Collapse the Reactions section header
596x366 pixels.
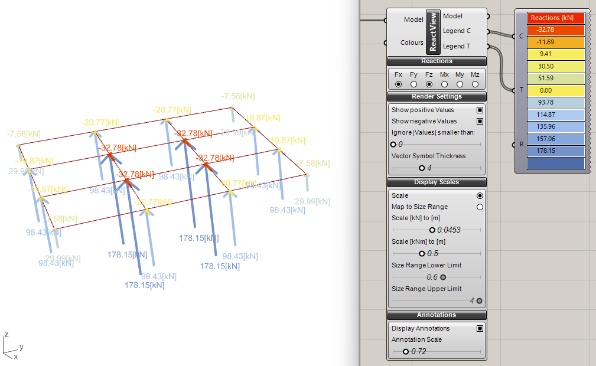(437, 61)
